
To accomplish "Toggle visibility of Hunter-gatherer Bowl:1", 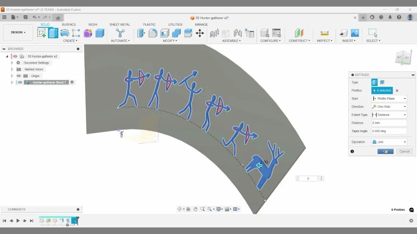I will click(20, 82).
